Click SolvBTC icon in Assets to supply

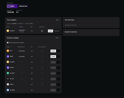pyautogui.click(x=8, y=62)
